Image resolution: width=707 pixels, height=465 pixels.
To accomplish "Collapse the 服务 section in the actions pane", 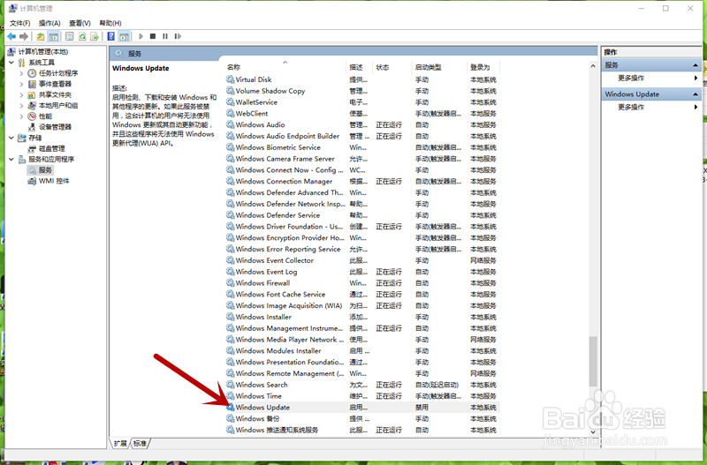I will click(696, 65).
